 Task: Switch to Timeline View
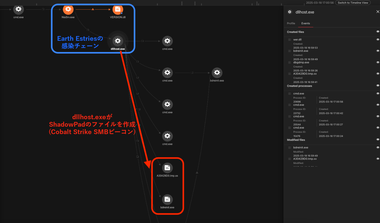[353, 3]
